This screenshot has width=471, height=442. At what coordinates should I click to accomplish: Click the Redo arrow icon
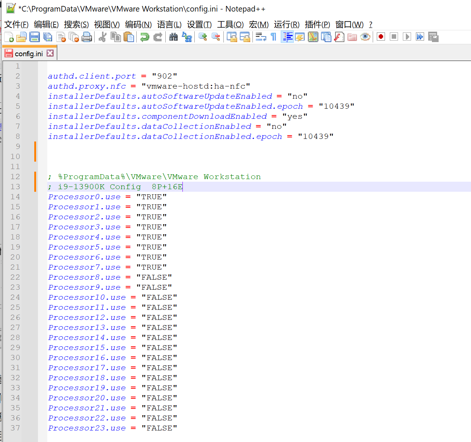coord(158,37)
